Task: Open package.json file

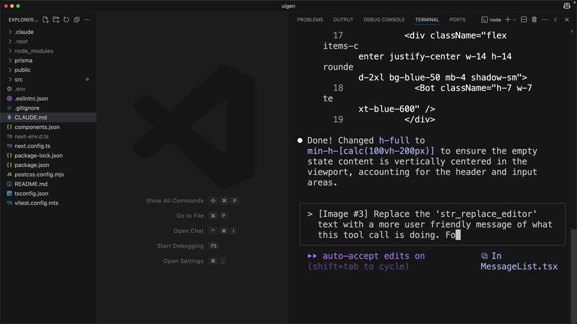Action: pos(32,165)
